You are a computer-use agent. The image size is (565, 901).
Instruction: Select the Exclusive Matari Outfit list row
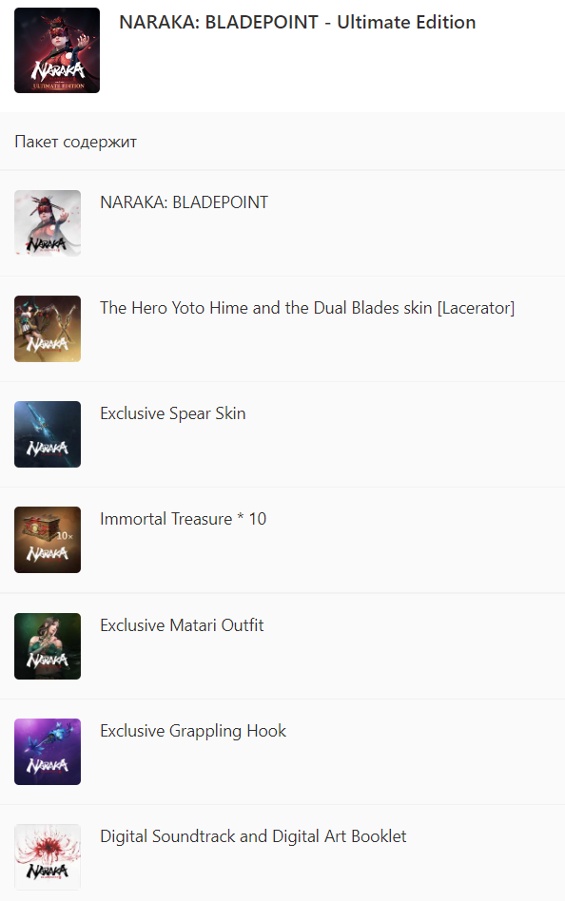[282, 646]
